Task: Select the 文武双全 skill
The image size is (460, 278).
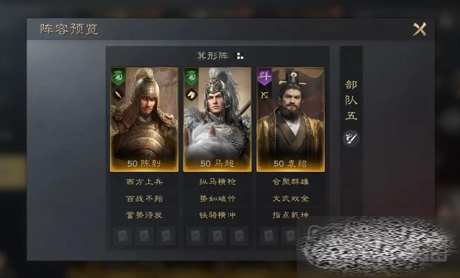Action: pos(291,198)
